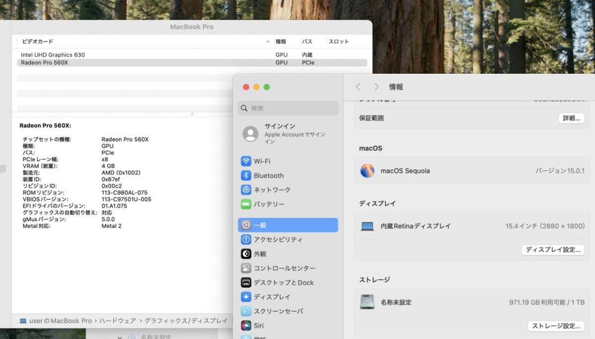Click the 外観 appearance icon

[246, 254]
